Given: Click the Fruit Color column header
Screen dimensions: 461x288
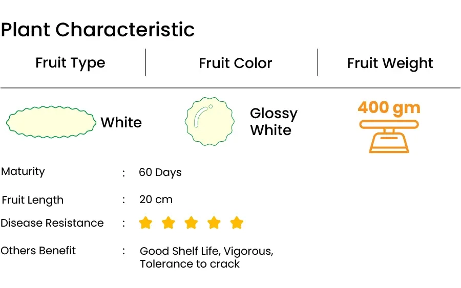Looking at the screenshot, I should click(236, 63).
